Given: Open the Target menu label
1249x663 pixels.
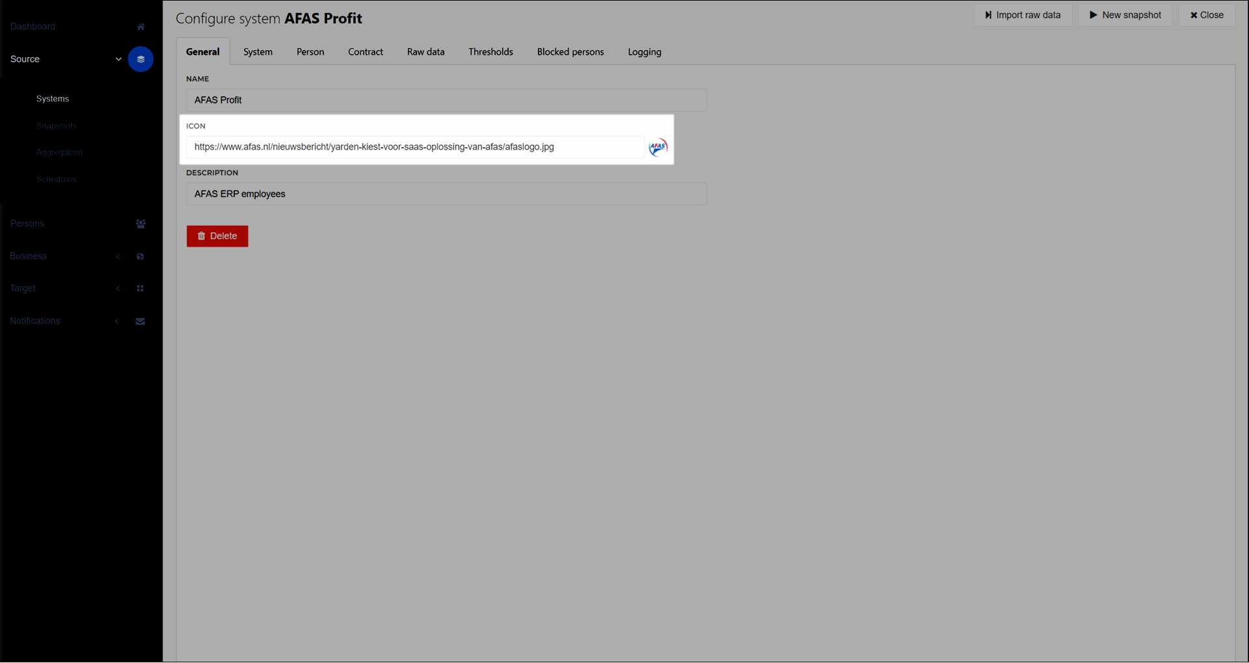Looking at the screenshot, I should coord(23,288).
